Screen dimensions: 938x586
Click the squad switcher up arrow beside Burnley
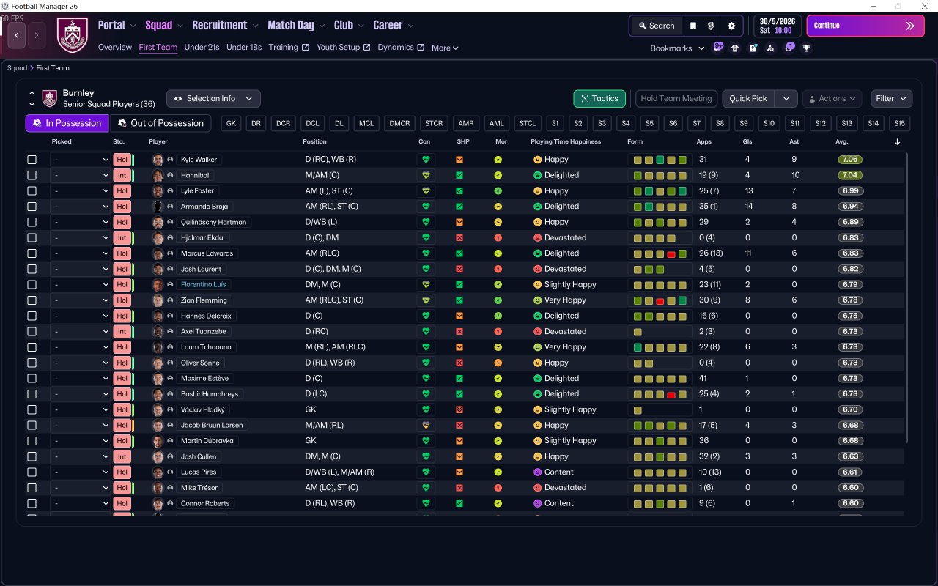click(x=32, y=93)
